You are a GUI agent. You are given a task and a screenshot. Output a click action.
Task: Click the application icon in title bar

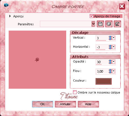coord(6,5)
